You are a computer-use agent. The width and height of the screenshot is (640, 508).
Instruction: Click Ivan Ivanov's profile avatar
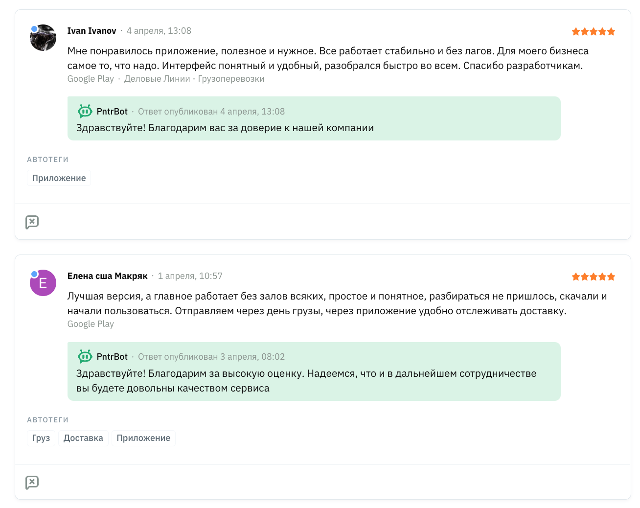click(x=43, y=38)
